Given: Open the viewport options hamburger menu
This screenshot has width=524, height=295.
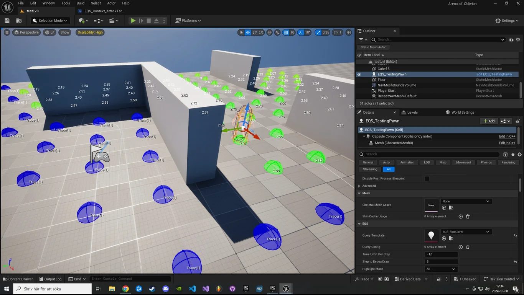Looking at the screenshot, I should point(7,33).
